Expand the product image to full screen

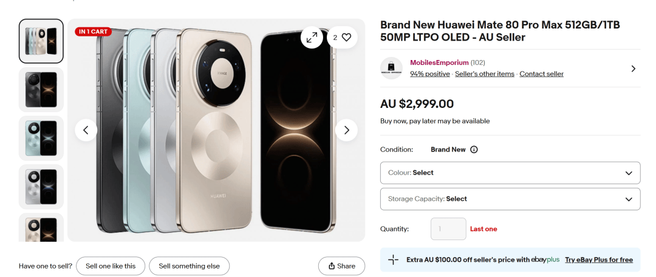point(312,38)
